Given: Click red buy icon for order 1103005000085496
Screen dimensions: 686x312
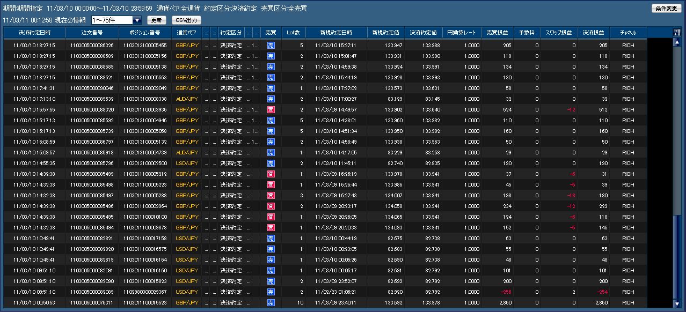Looking at the screenshot, I should tap(271, 206).
